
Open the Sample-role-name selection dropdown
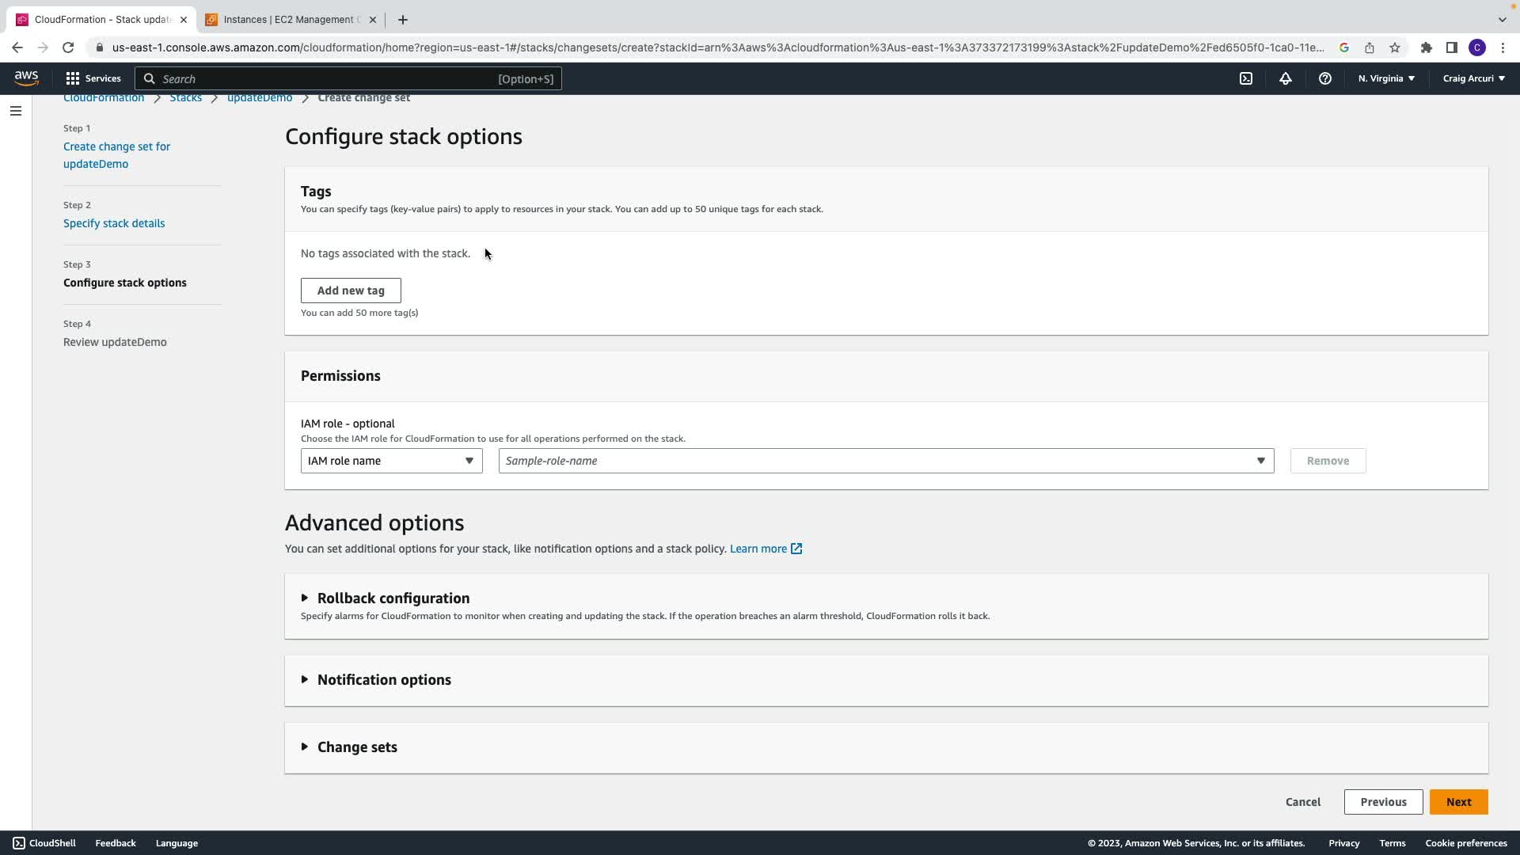[885, 461]
